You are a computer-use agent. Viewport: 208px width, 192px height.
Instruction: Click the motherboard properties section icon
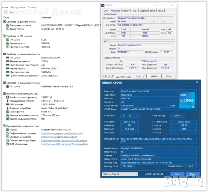point(4,22)
